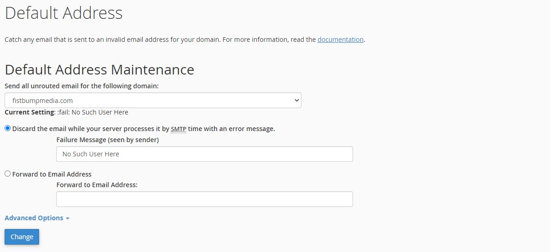Click the SMTP abbreviation

(178, 129)
